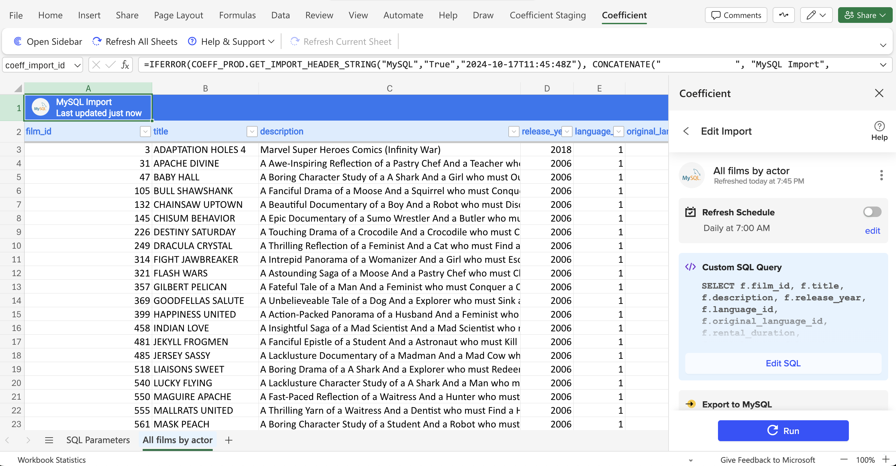The height and width of the screenshot is (466, 896).
Task: Close the Coefficient sidebar panel
Action: (x=879, y=93)
